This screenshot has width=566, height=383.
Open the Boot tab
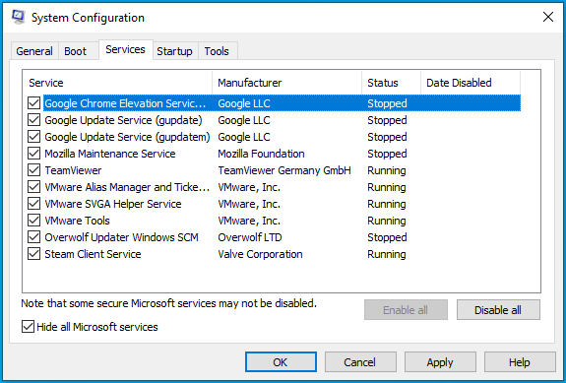point(76,51)
